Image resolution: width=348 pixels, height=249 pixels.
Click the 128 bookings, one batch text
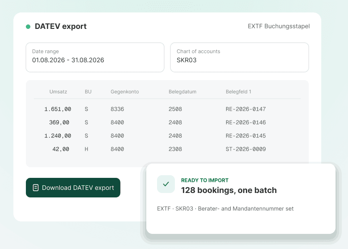[x=229, y=190]
